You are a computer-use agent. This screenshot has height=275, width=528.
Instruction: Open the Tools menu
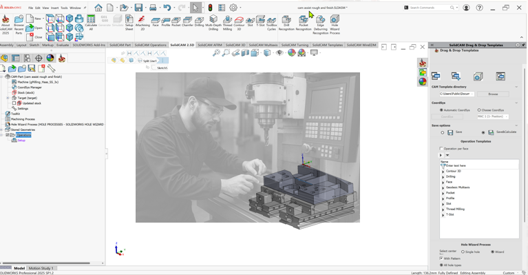(x=64, y=8)
